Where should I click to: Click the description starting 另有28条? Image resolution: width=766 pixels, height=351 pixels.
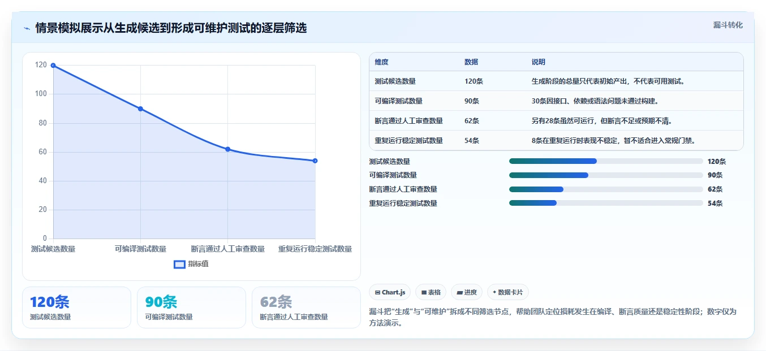pos(601,121)
